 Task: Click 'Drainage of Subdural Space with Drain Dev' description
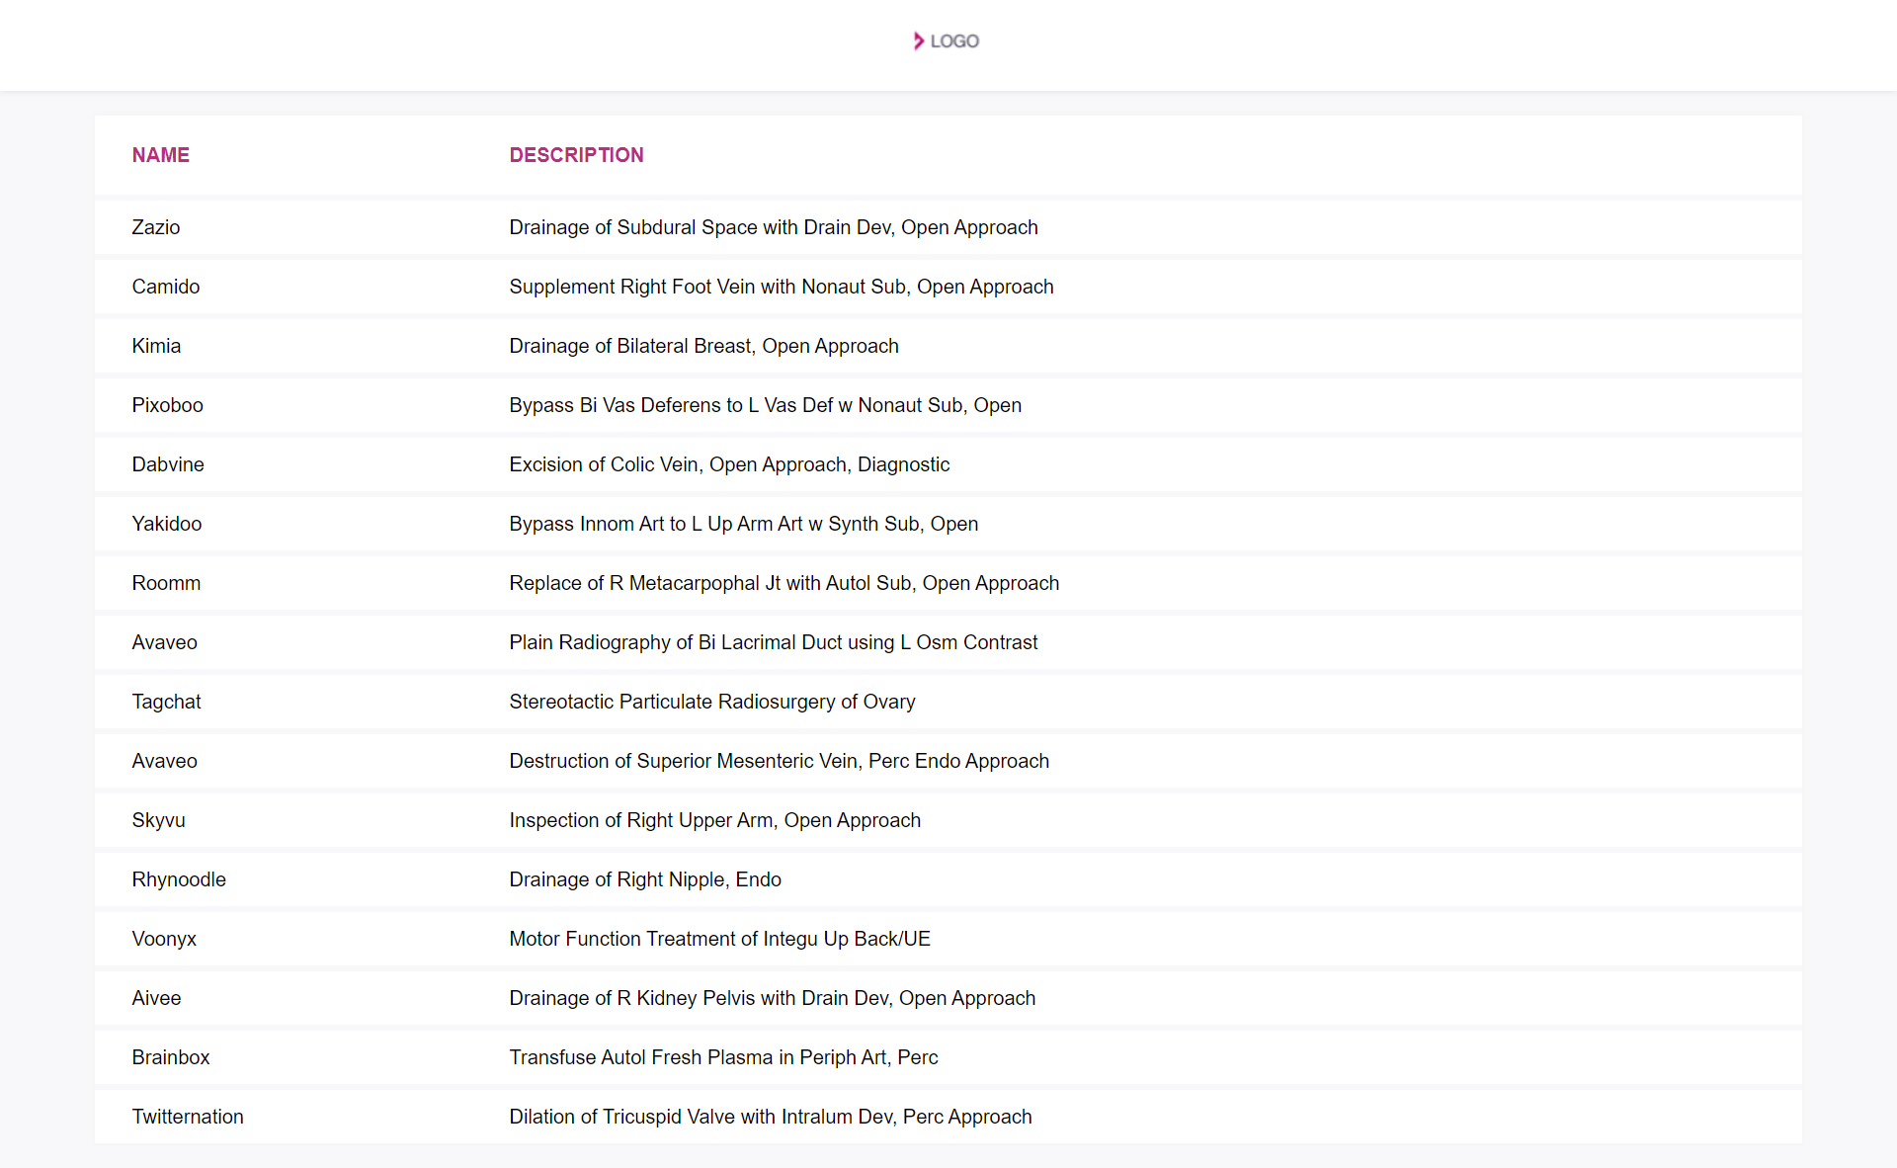pyautogui.click(x=774, y=227)
